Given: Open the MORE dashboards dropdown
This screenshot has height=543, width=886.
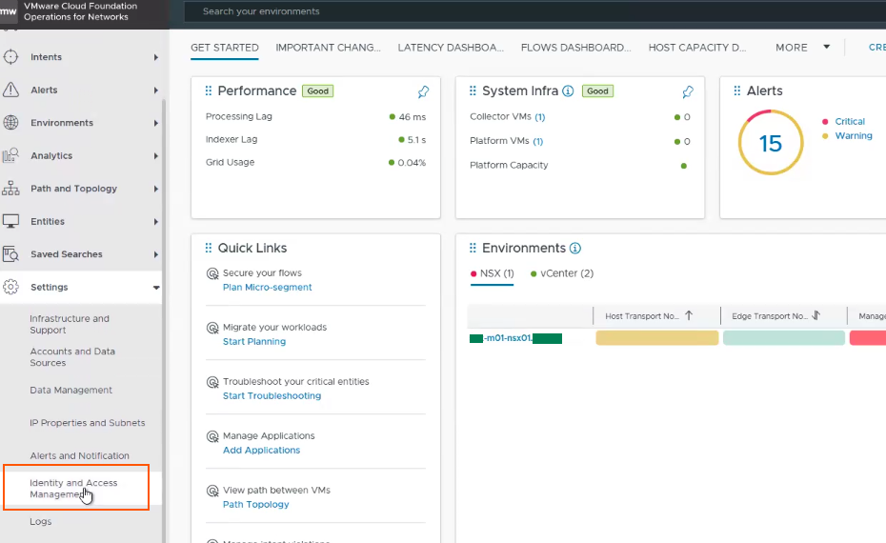Looking at the screenshot, I should (802, 48).
